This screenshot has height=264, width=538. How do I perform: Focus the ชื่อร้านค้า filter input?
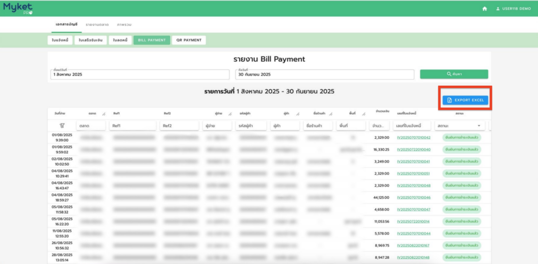pyautogui.click(x=318, y=126)
